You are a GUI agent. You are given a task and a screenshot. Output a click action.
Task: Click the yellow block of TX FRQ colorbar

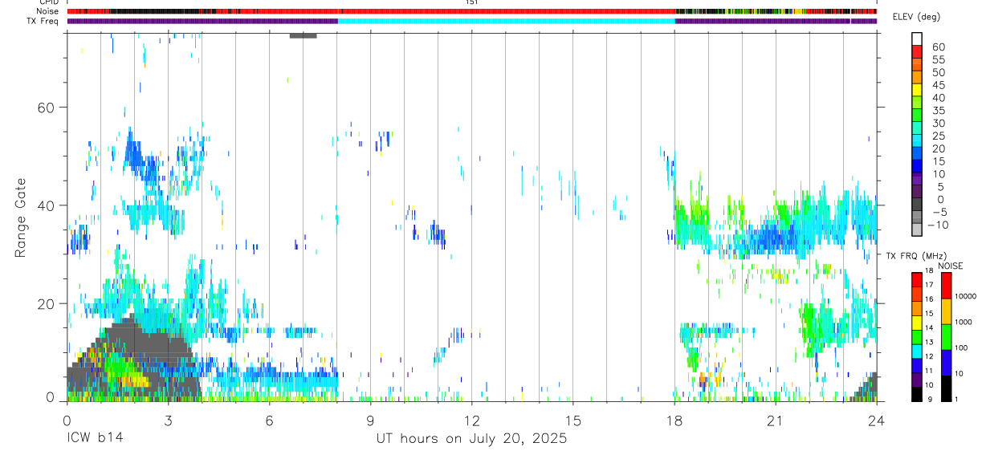pos(917,323)
